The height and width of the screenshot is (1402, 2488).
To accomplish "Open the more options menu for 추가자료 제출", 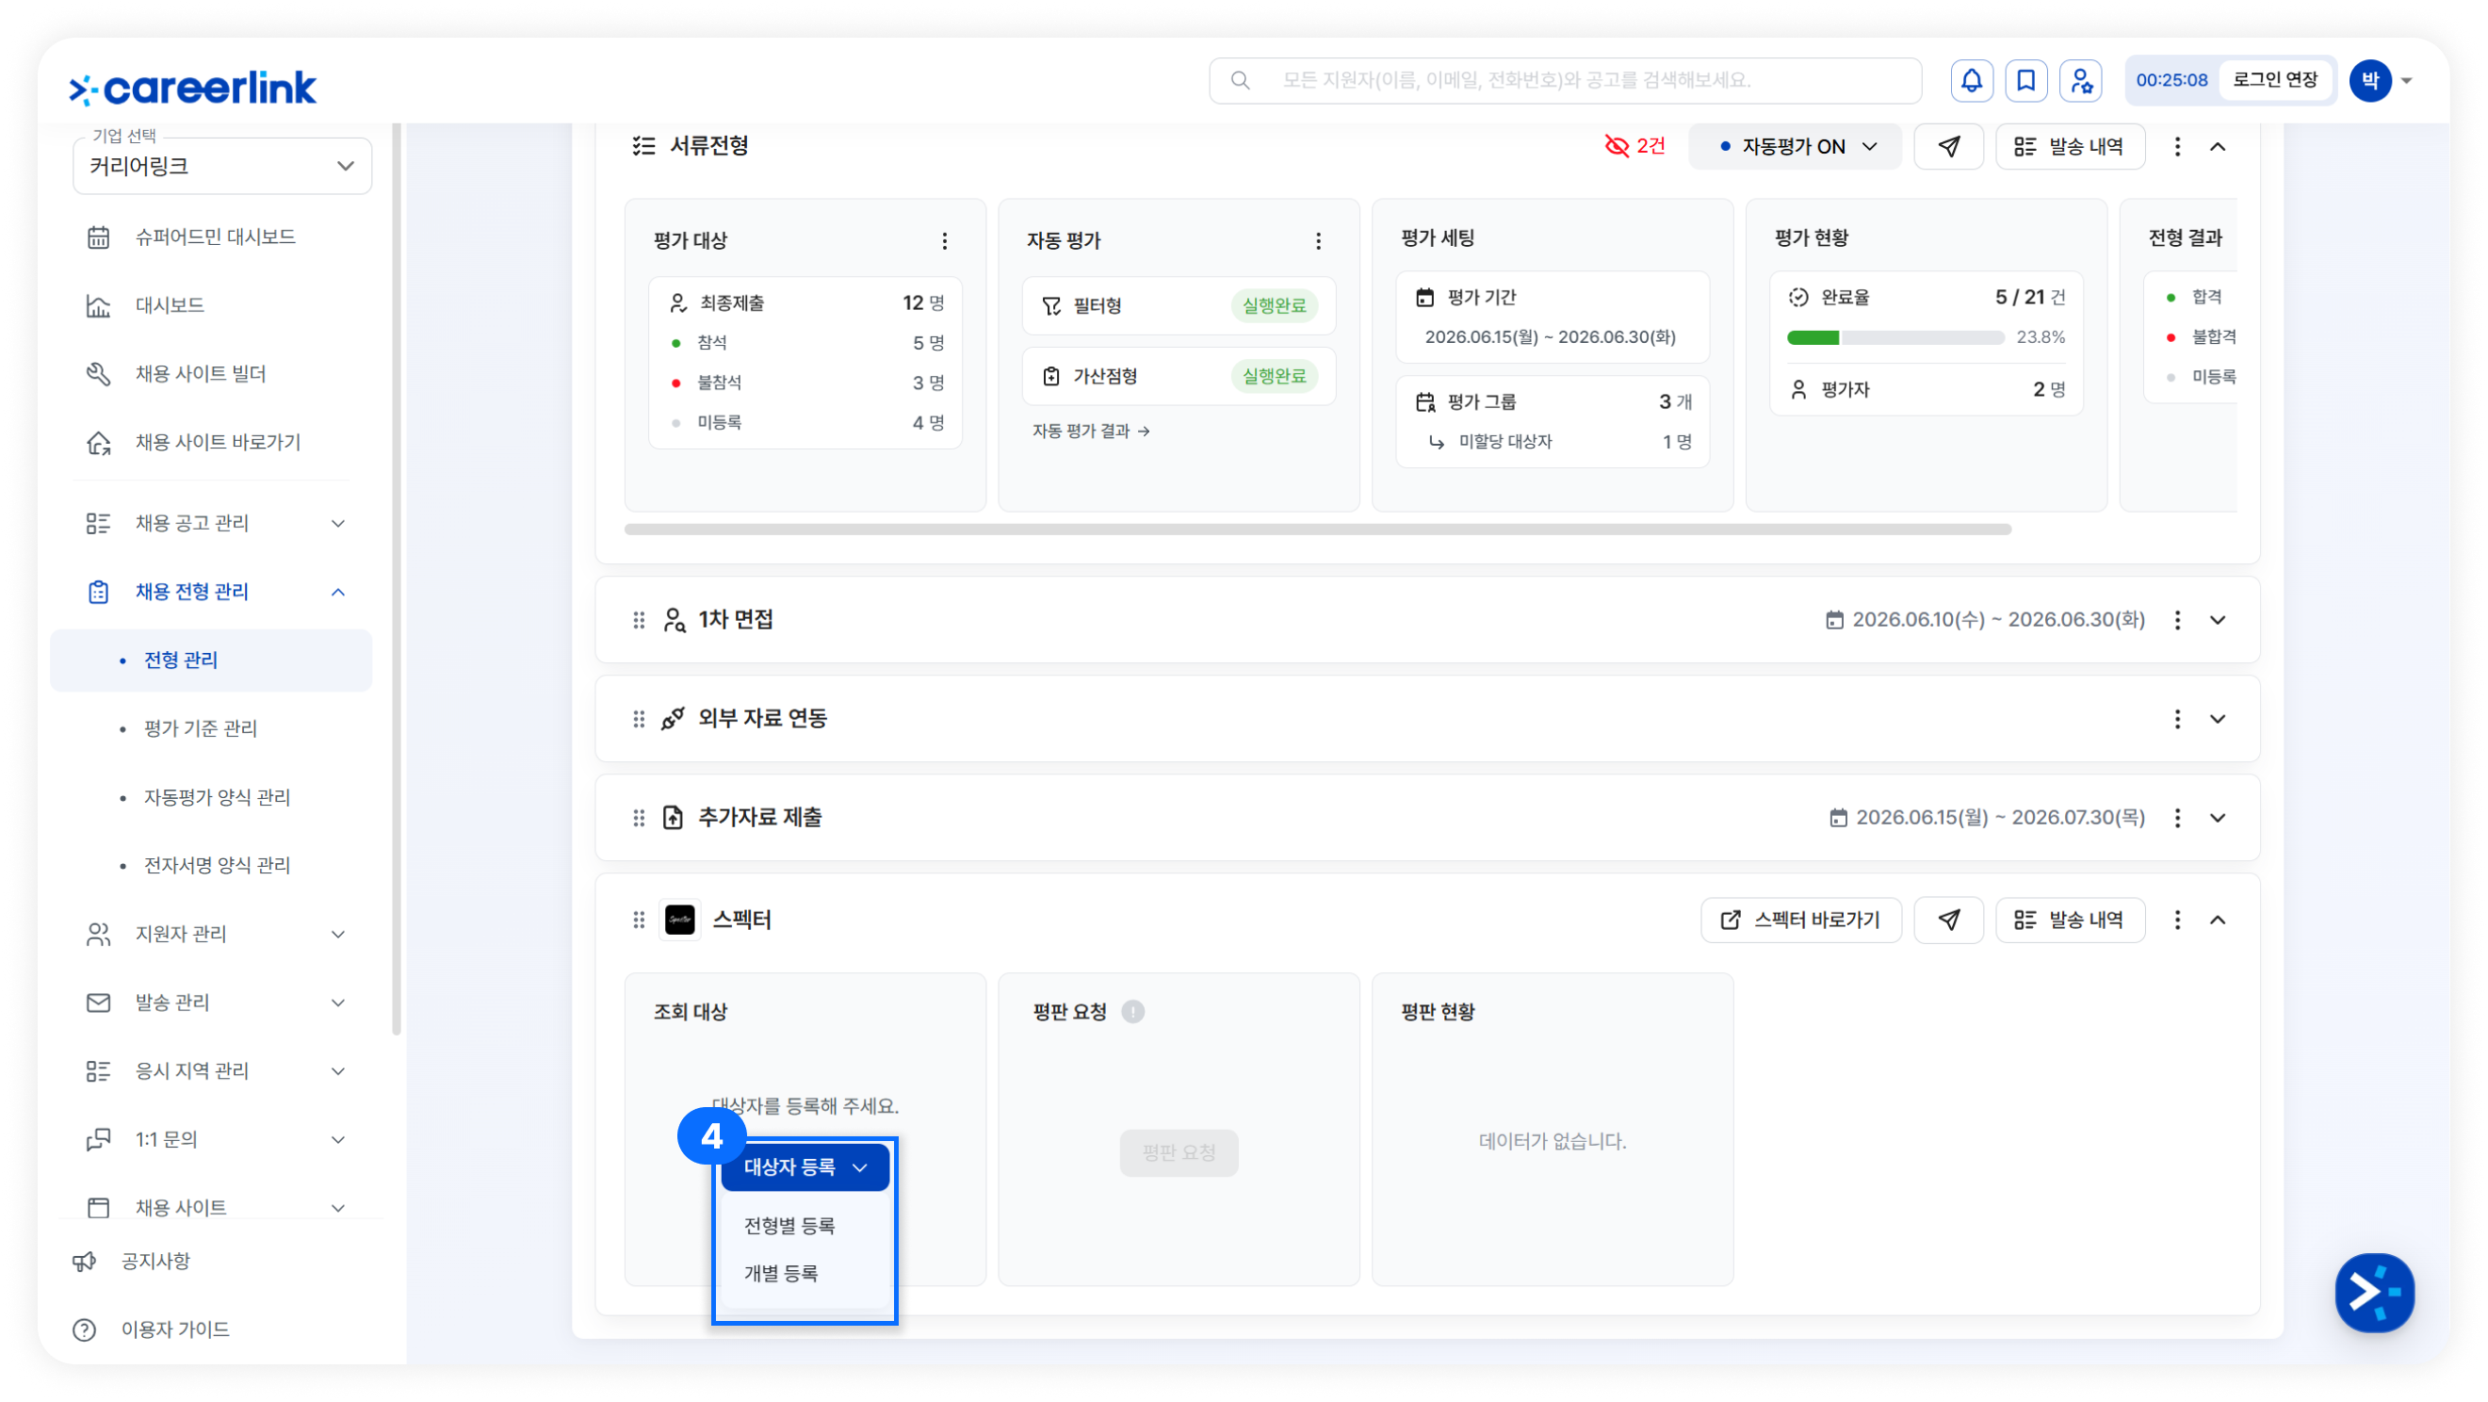I will (x=2177, y=819).
